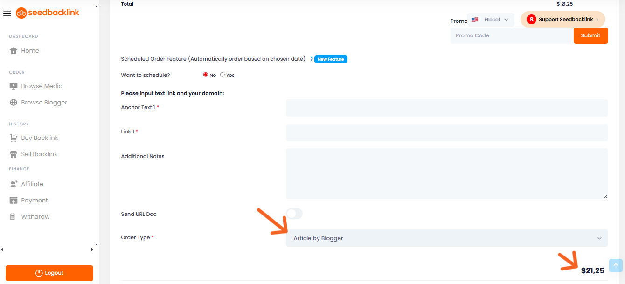Click sidebar scroll up arrow
625x284 pixels.
tap(96, 7)
